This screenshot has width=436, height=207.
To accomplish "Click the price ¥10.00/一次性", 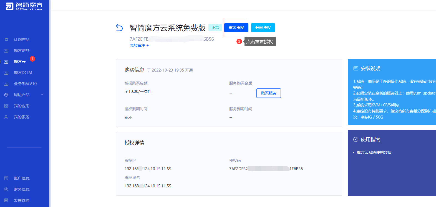I will pos(138,91).
